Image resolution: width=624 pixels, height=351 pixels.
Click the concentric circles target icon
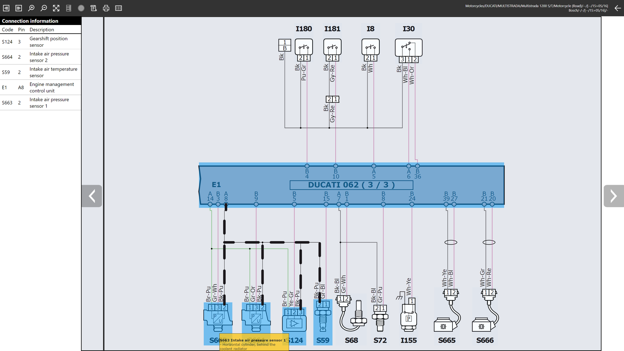tap(81, 8)
